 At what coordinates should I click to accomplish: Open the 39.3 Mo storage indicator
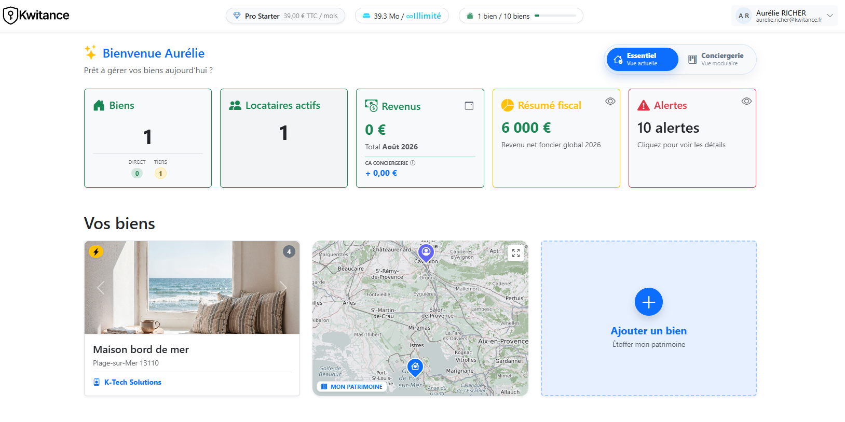(x=402, y=16)
